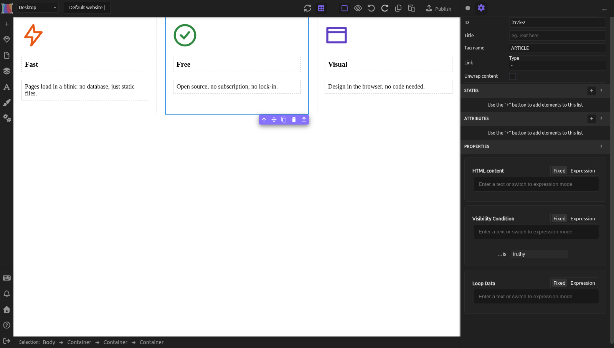This screenshot has height=348, width=614.
Task: Click the copy style icon in top toolbar
Action: coord(398,8)
